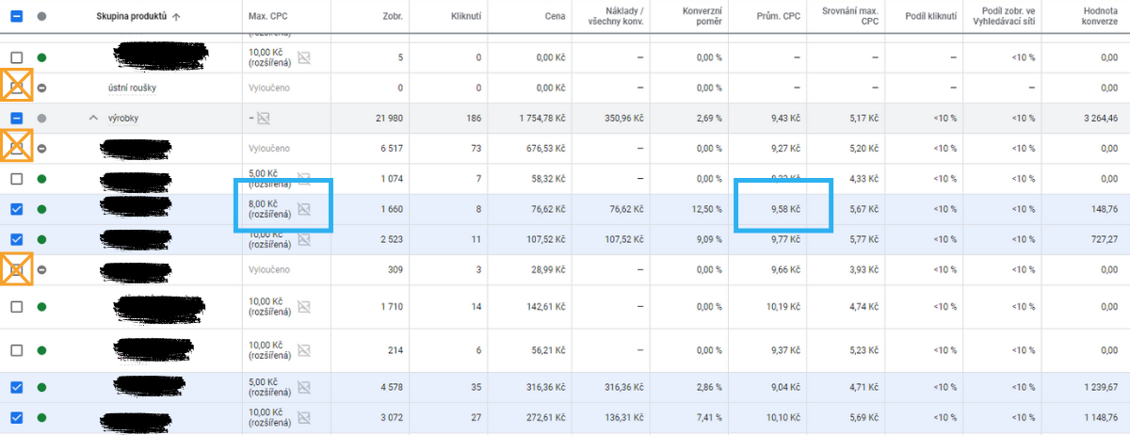1130x435 pixels.
Task: Edit the 8,00 Kč (rozšířená) max CPC bid
Action: [270, 209]
